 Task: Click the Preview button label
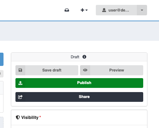click(117, 70)
